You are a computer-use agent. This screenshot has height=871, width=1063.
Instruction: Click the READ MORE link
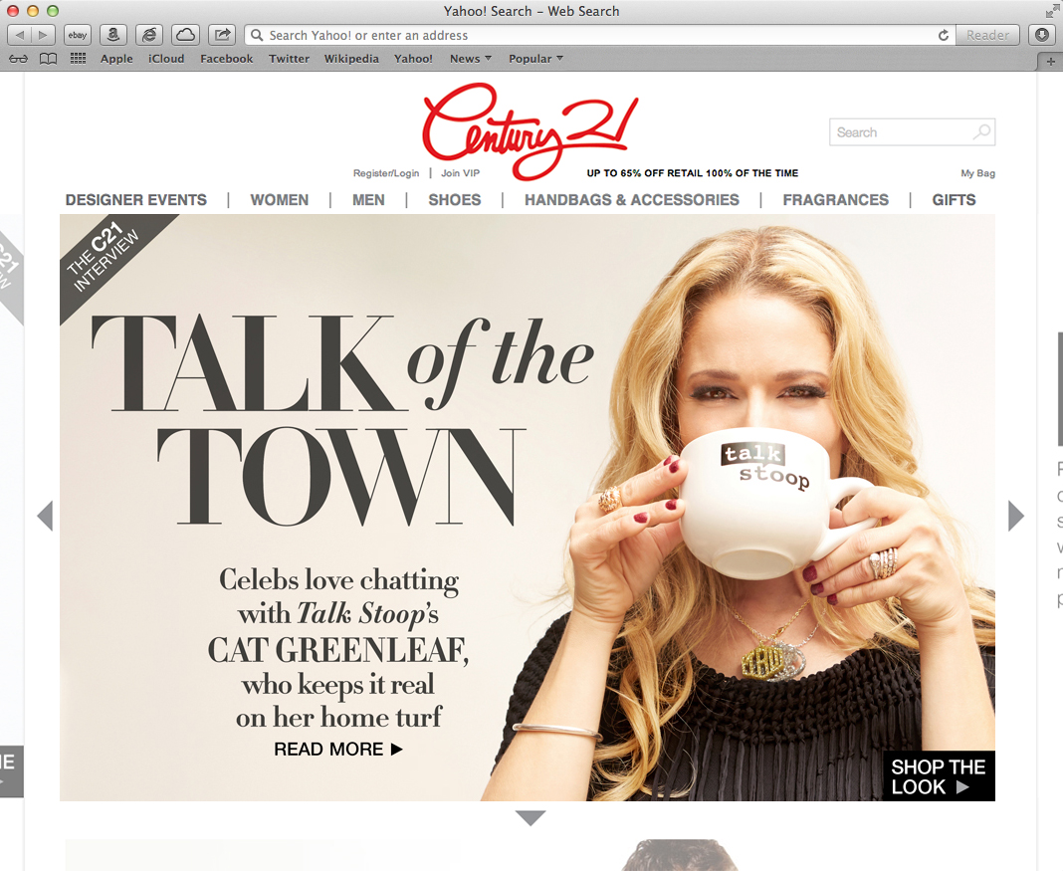(338, 749)
